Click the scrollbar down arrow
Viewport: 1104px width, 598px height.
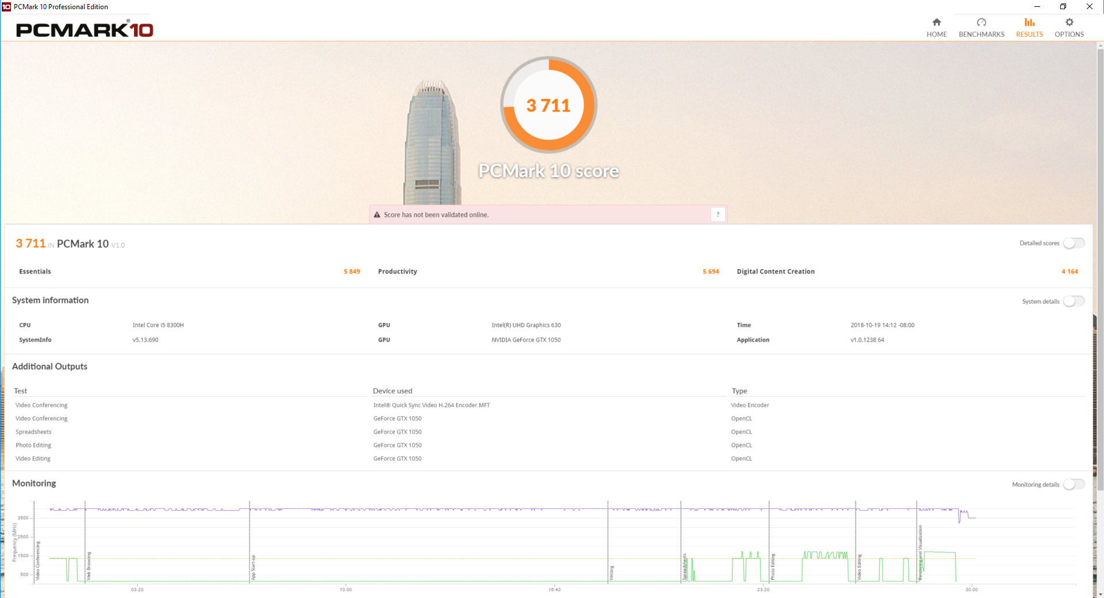pyautogui.click(x=1100, y=594)
